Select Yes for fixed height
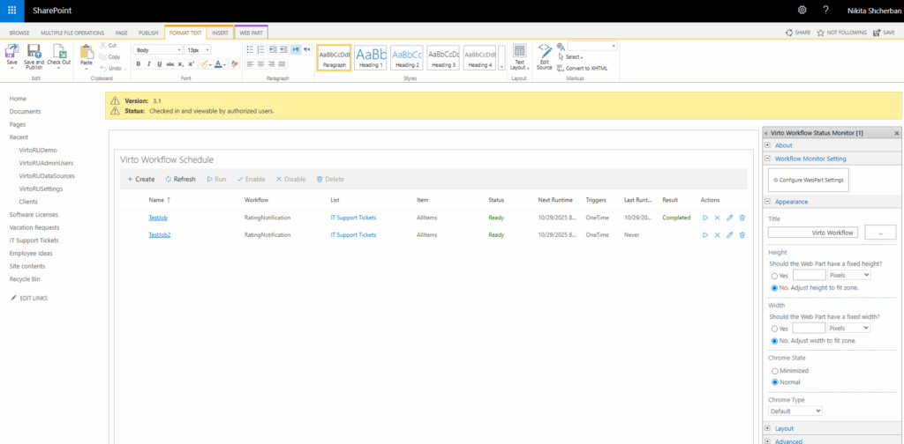This screenshot has width=904, height=444. pos(774,275)
